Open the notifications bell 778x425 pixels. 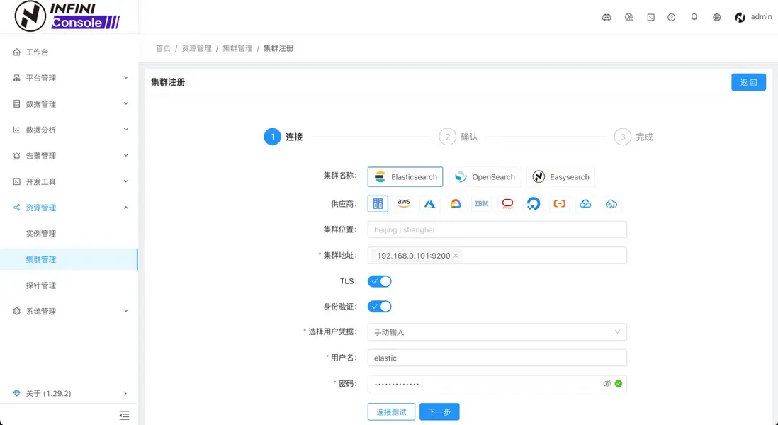694,17
